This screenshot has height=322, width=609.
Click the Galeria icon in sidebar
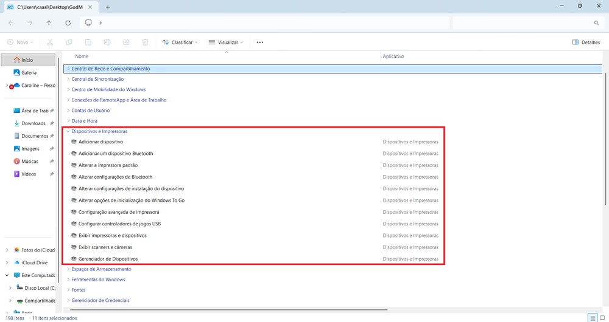(x=16, y=72)
